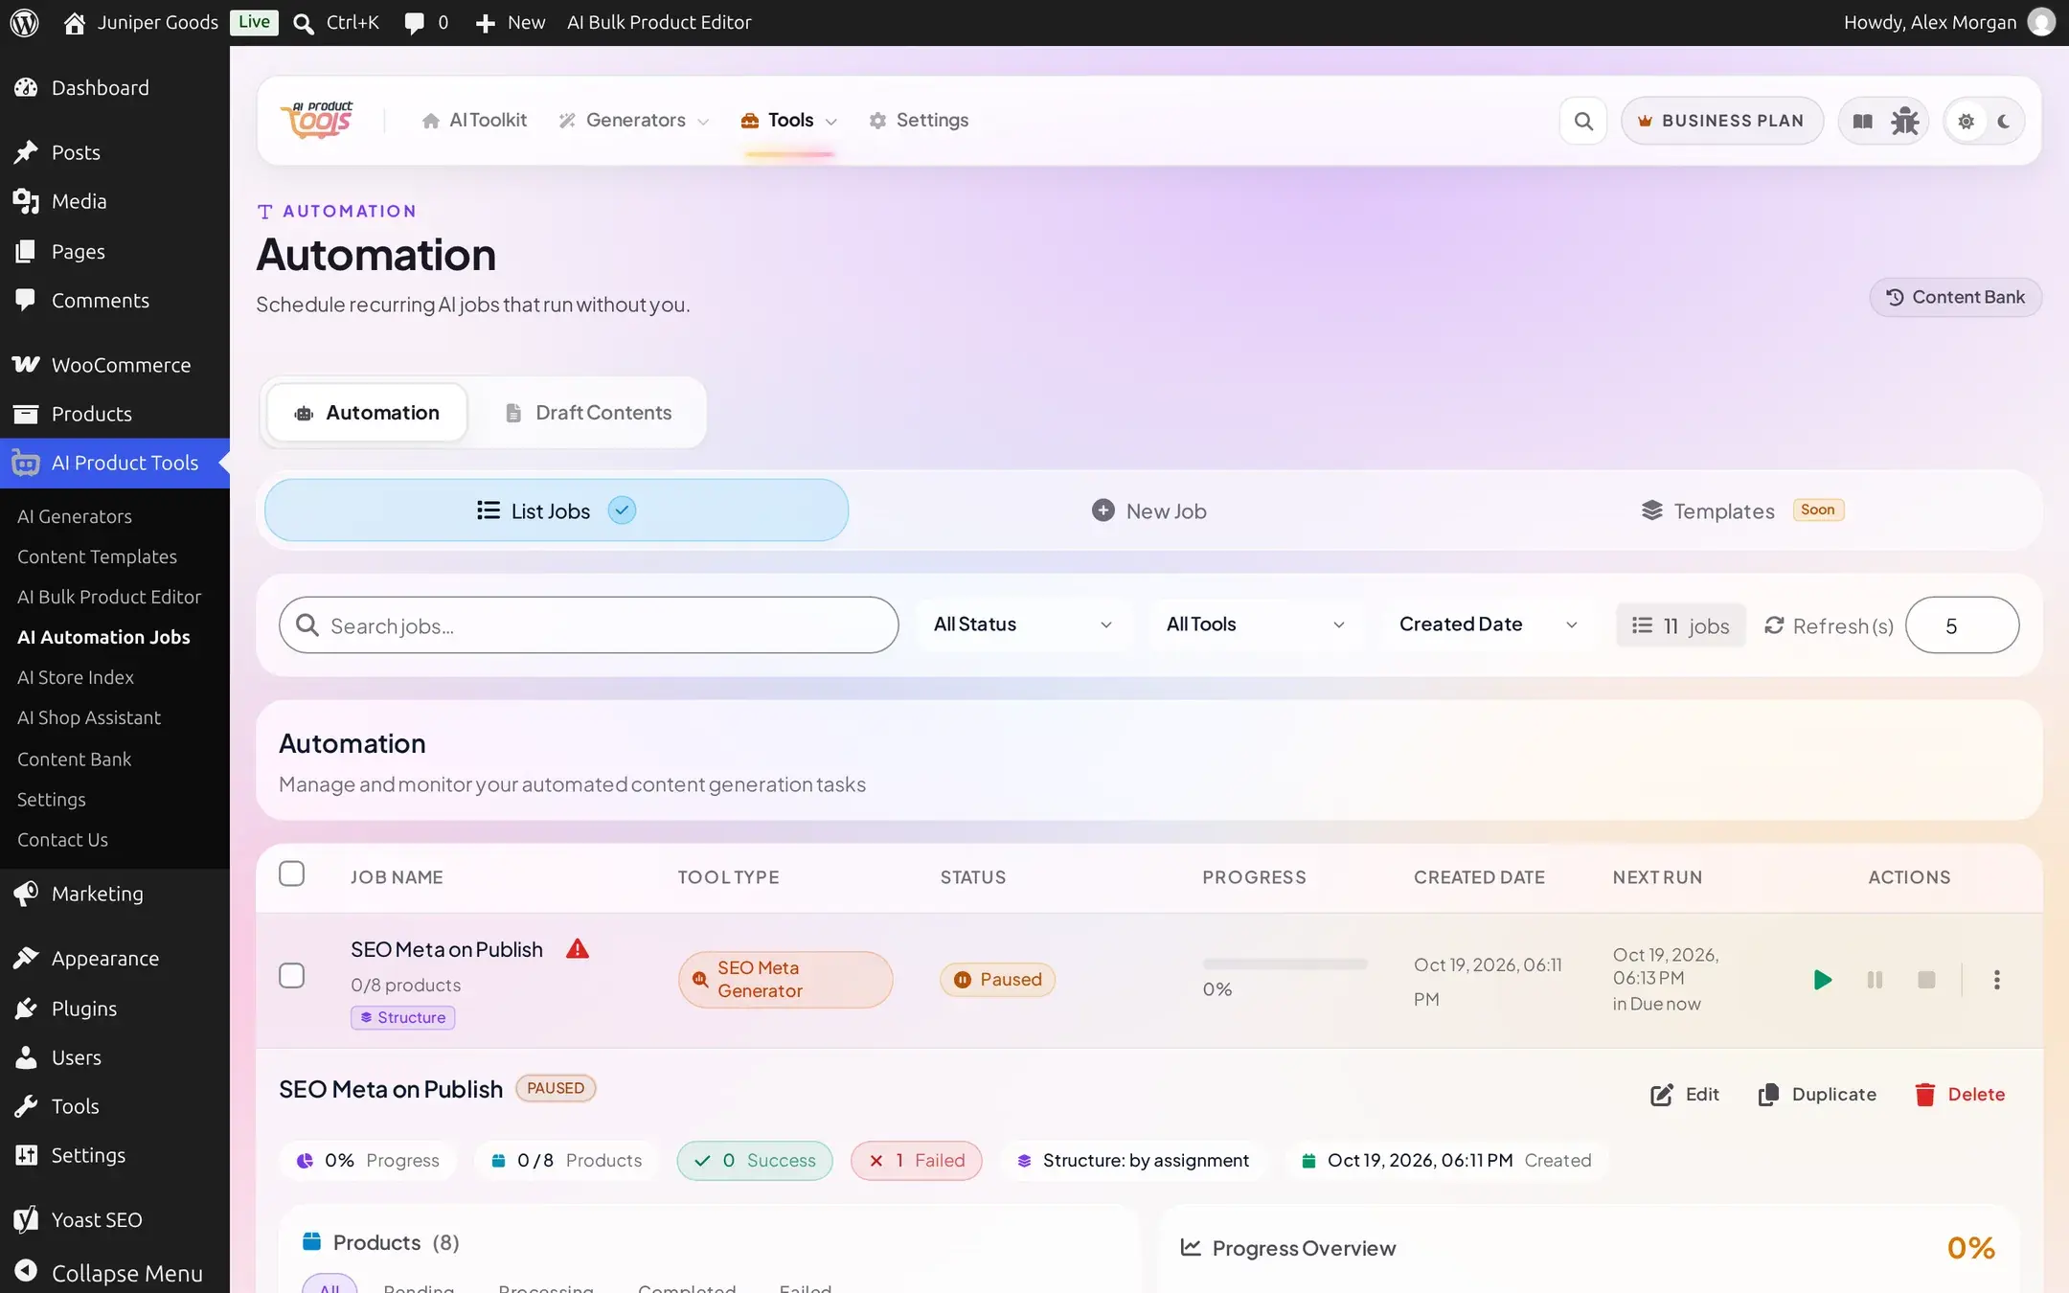The width and height of the screenshot is (2069, 1293).
Task: Expand the Tools menu
Action: pos(789,121)
